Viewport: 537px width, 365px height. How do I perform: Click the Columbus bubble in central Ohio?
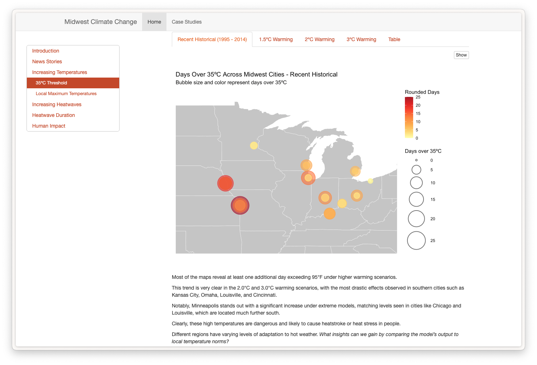[x=357, y=196]
